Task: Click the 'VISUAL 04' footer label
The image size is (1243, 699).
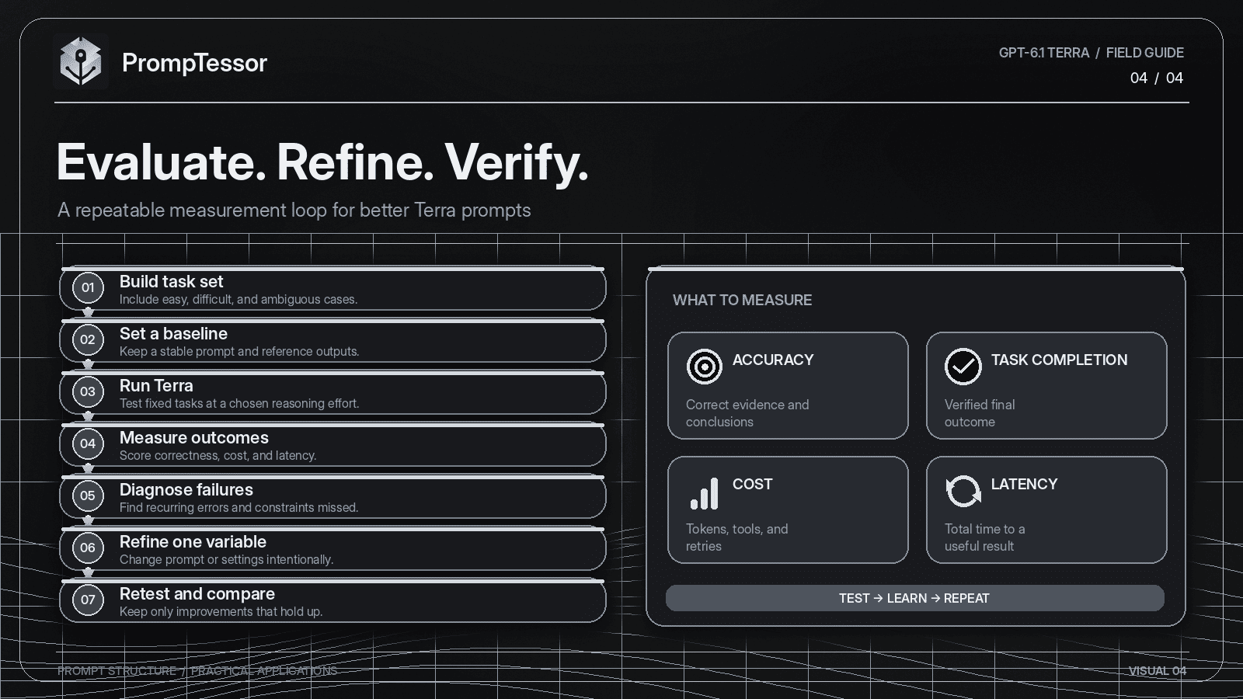Action: (x=1158, y=671)
